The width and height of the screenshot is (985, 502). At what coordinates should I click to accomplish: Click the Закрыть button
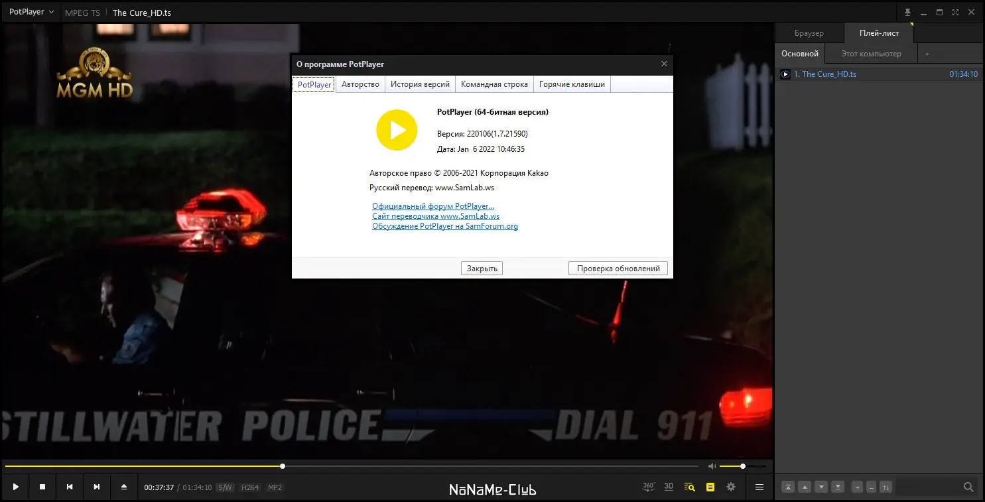tap(482, 269)
